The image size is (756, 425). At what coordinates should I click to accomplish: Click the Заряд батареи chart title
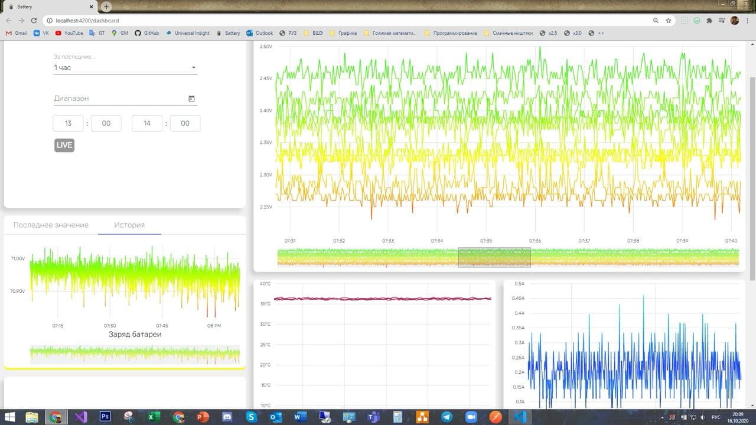[x=135, y=335]
